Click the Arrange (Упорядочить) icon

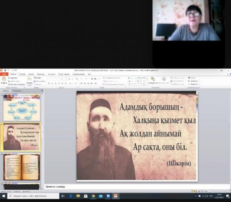pyautogui.click(x=152, y=82)
